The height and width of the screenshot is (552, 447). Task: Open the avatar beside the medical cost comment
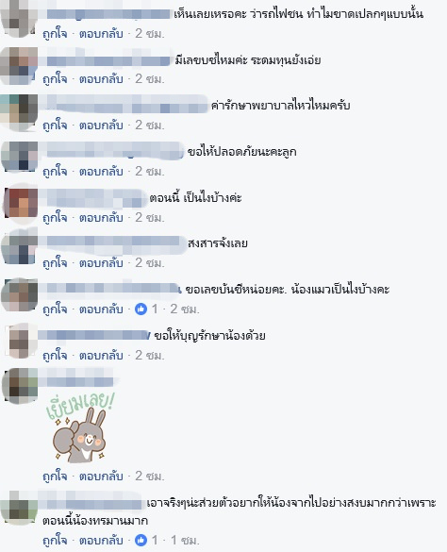pyautogui.click(x=19, y=112)
